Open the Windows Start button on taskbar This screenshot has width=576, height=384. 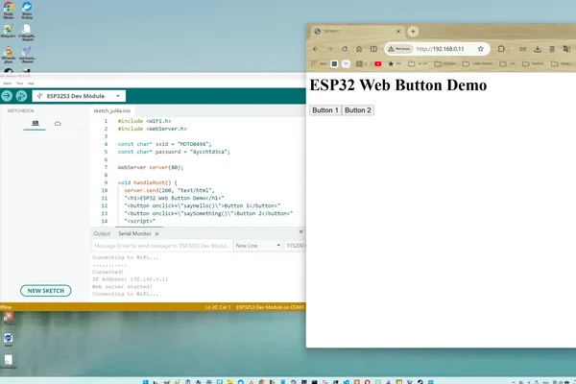146,382
